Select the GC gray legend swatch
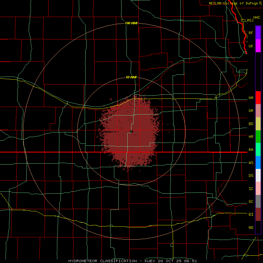The width and height of the screenshot is (263, 263). point(258,201)
